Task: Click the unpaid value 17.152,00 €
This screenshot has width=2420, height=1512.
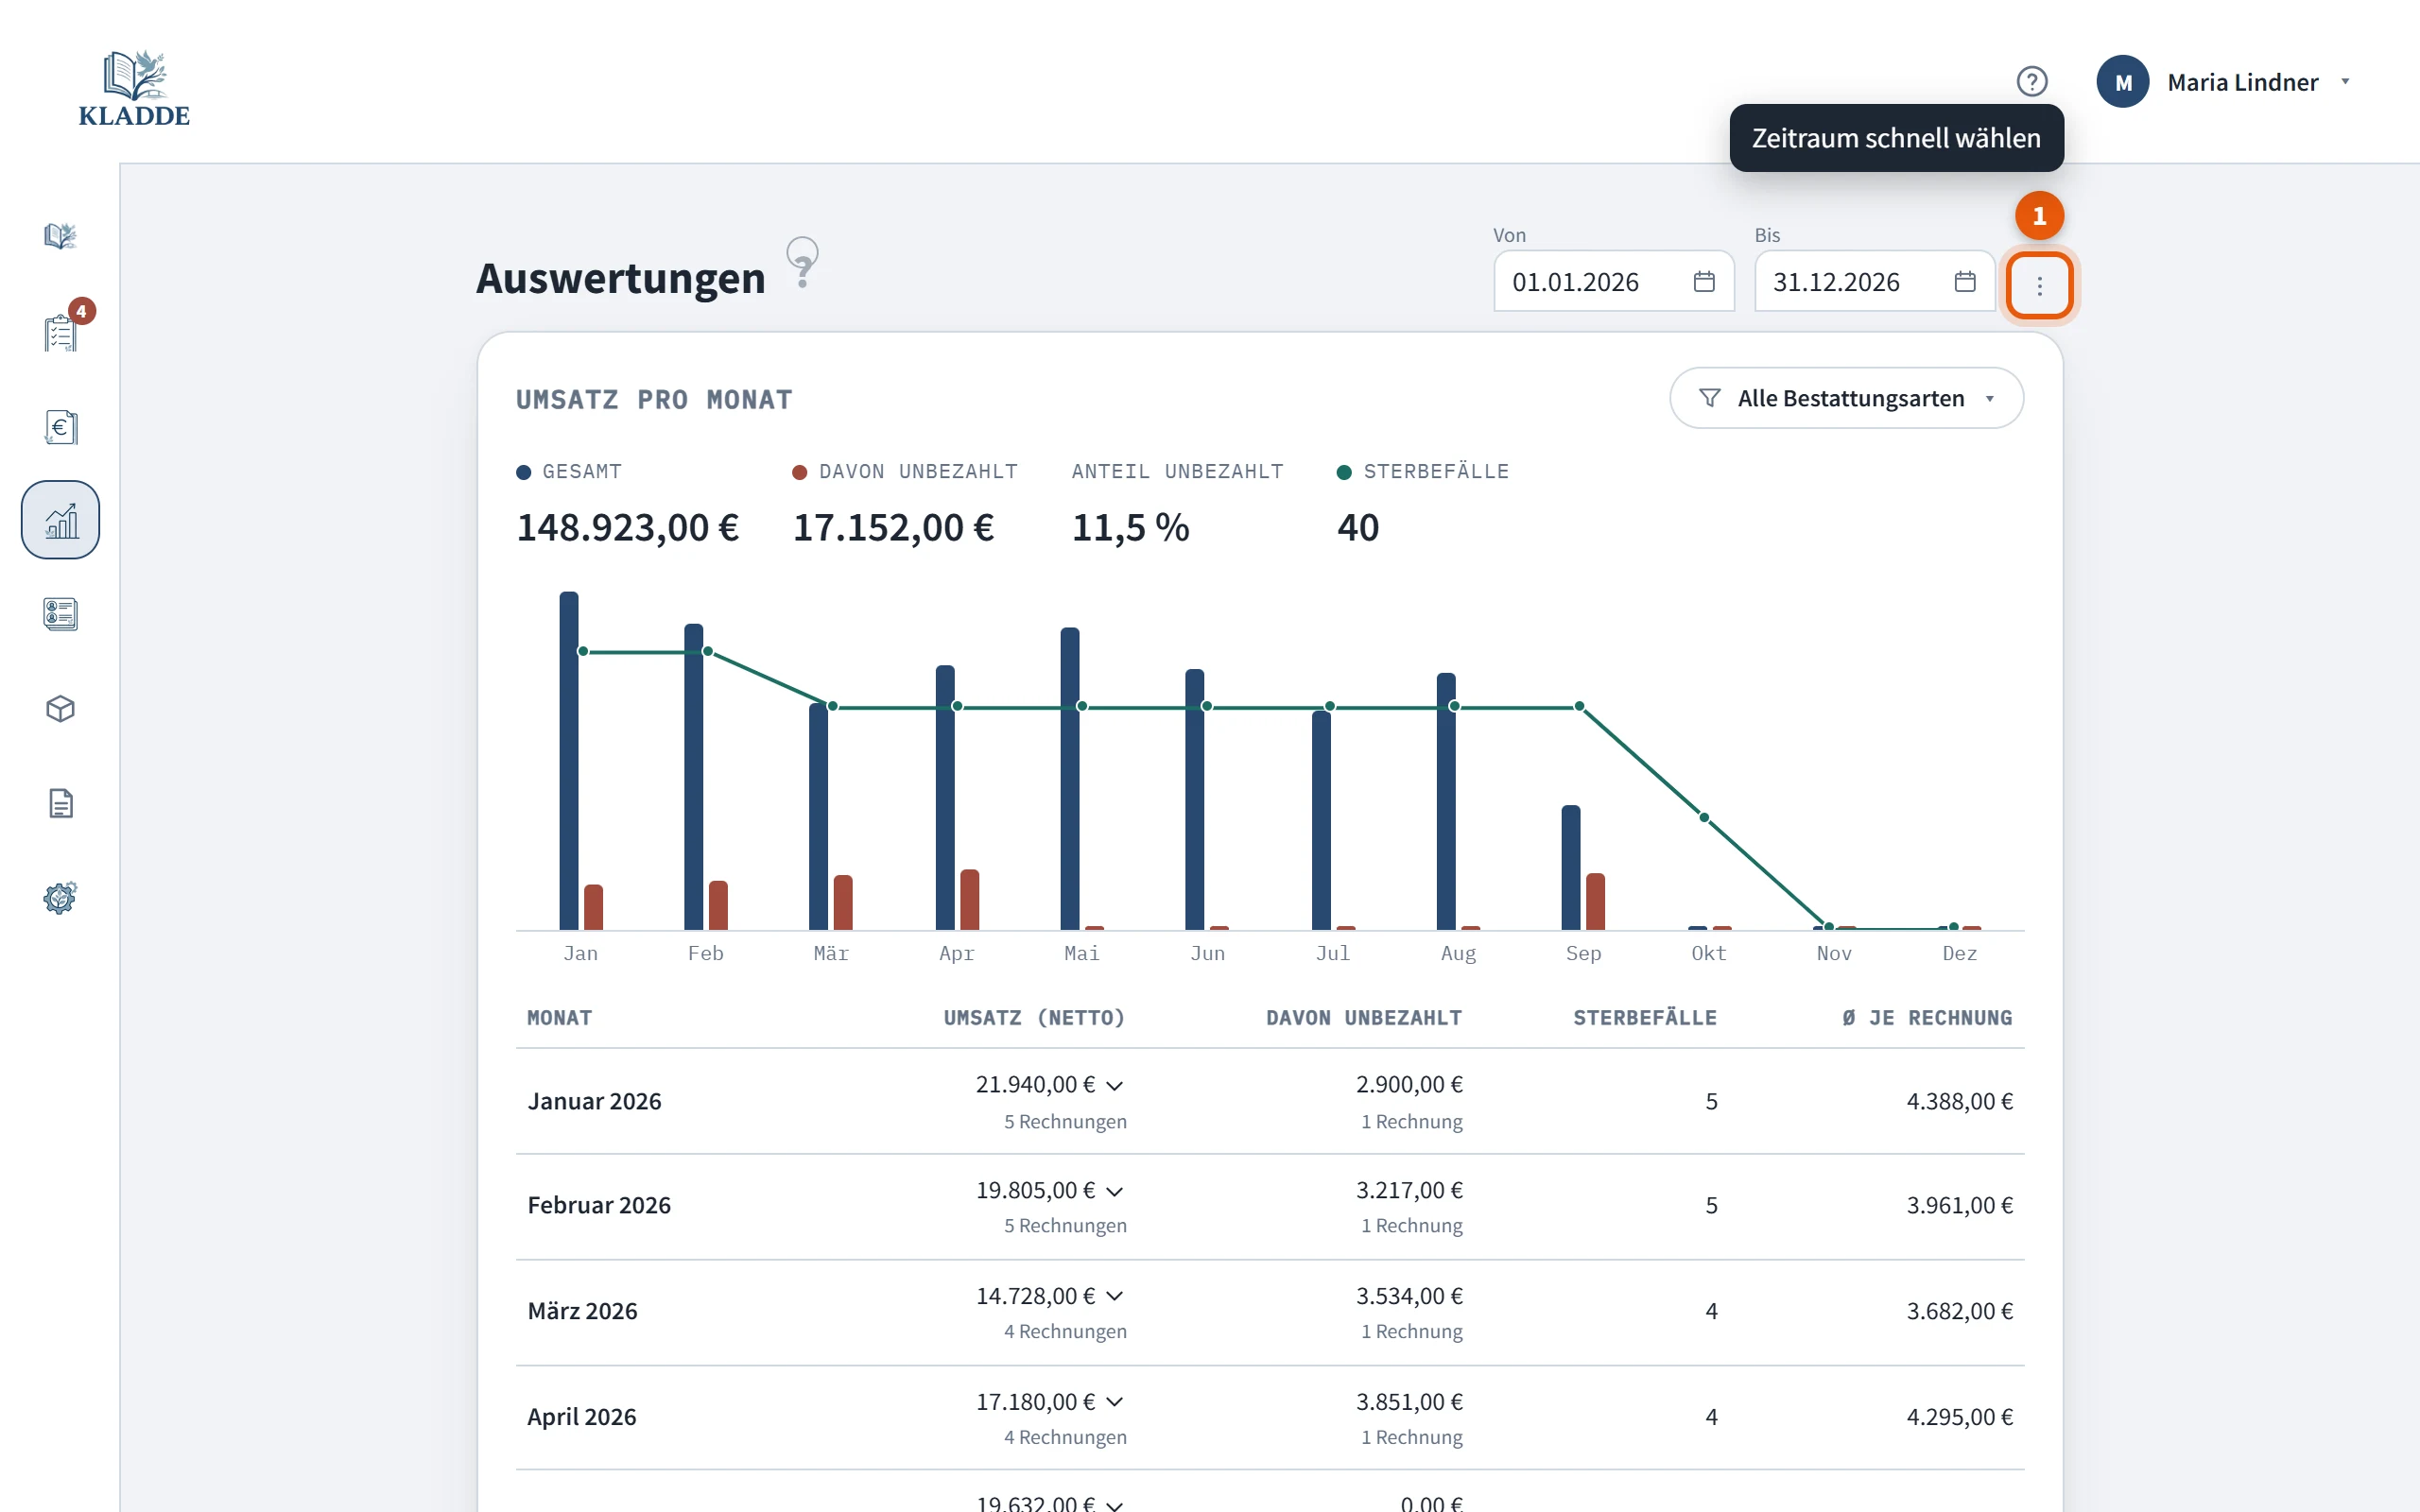Action: (x=893, y=527)
